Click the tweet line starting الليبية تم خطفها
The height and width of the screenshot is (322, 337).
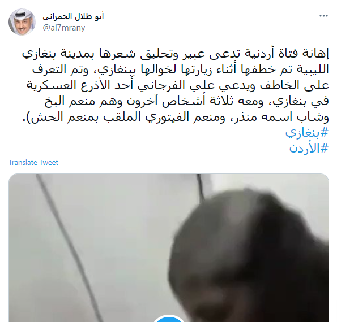[x=181, y=69]
